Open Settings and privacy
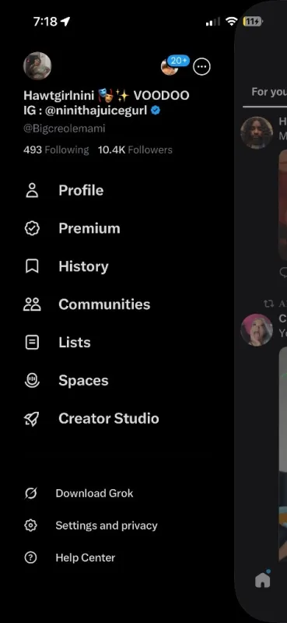Image resolution: width=287 pixels, height=623 pixels. 91,526
